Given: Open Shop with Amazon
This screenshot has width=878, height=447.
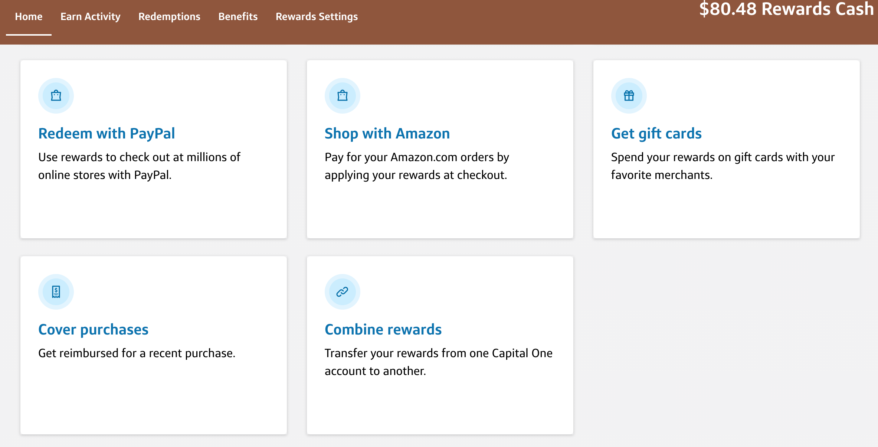Looking at the screenshot, I should click(387, 133).
